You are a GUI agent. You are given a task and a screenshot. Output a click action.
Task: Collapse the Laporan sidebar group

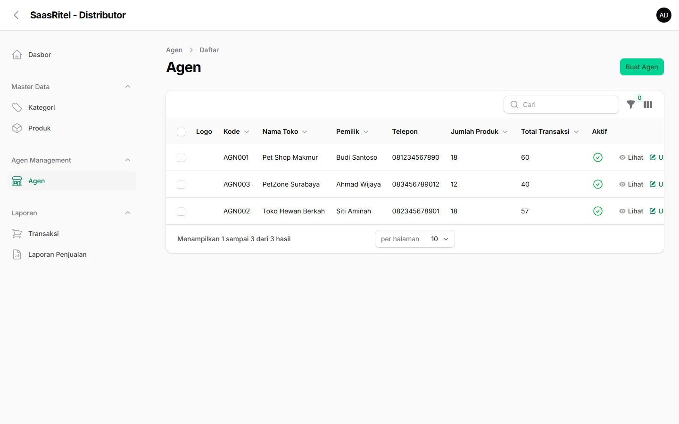pos(128,213)
